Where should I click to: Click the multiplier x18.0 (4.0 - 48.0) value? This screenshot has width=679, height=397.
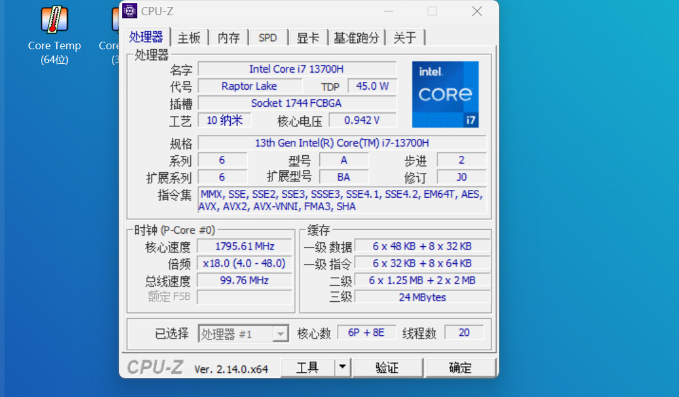point(245,263)
